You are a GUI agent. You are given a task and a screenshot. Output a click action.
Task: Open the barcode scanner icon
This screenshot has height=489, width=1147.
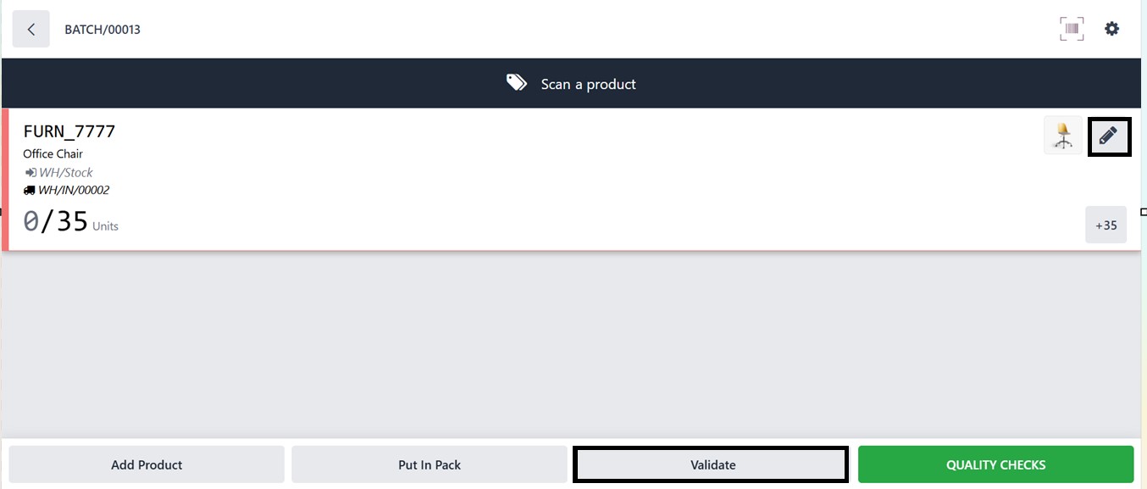click(x=1072, y=29)
